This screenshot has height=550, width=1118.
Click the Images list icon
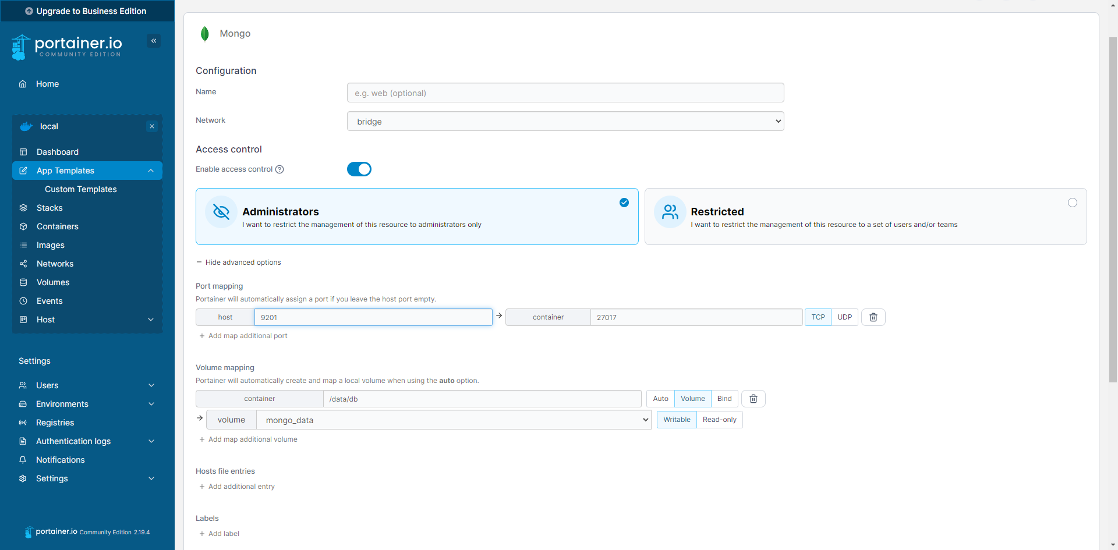[x=23, y=245]
